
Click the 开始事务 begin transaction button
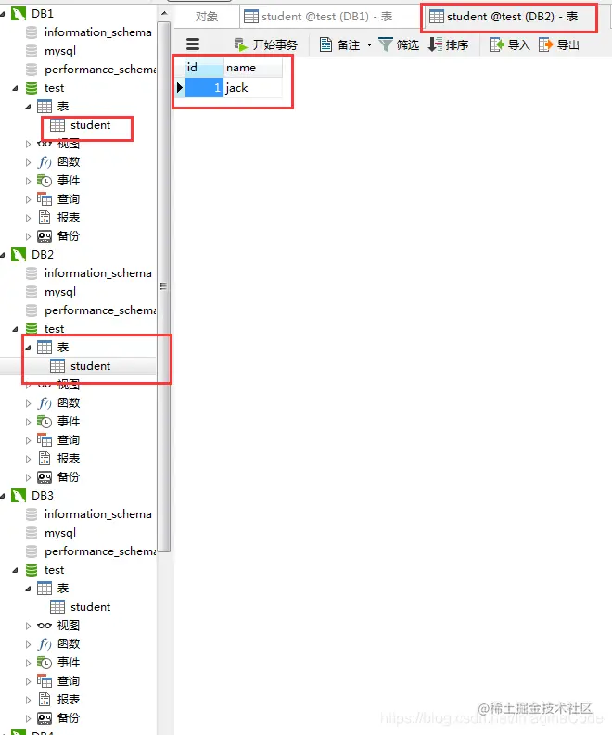pos(265,44)
